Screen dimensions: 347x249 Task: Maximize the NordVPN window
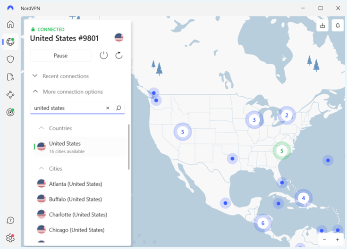coord(321,8)
